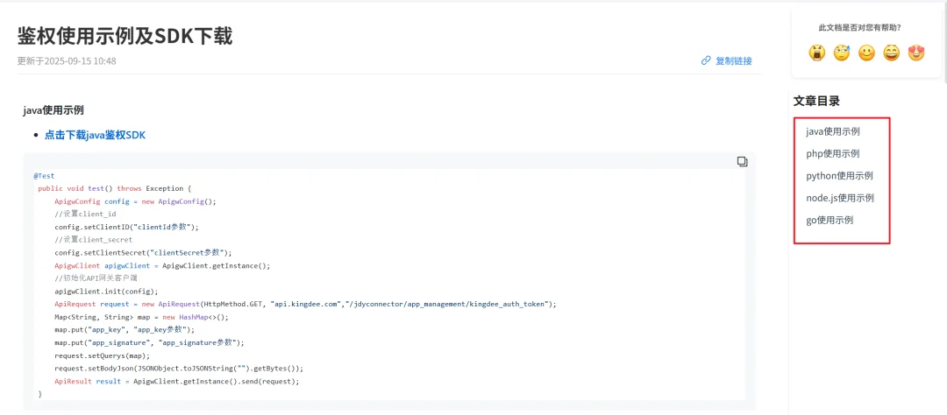
Task: Click the apigwClient.init(config) code line
Action: (106, 291)
